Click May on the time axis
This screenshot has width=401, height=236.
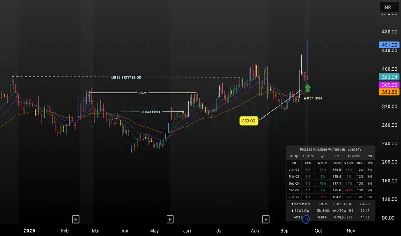point(154,231)
